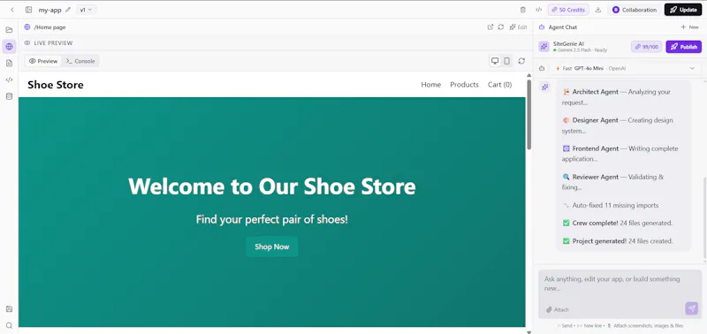The width and height of the screenshot is (707, 334).
Task: Open the 50 Credits badge
Action: pyautogui.click(x=568, y=10)
